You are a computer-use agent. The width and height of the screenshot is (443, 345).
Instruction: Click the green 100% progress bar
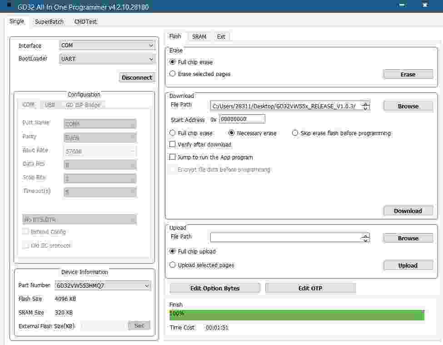(x=297, y=315)
